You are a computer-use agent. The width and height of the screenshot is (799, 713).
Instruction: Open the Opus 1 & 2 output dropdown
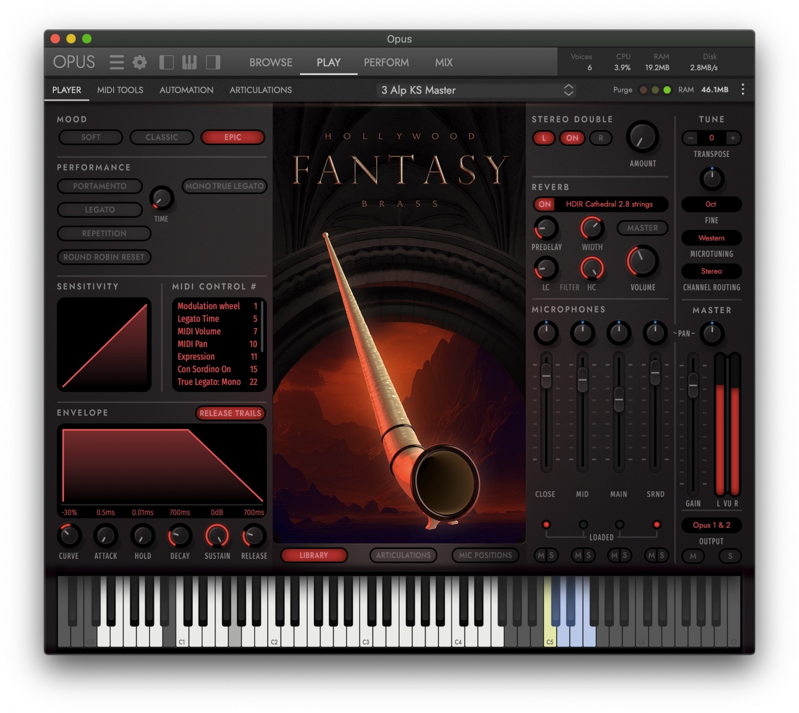pyautogui.click(x=711, y=525)
